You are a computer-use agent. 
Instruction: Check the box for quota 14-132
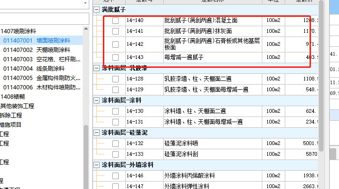click(x=115, y=143)
